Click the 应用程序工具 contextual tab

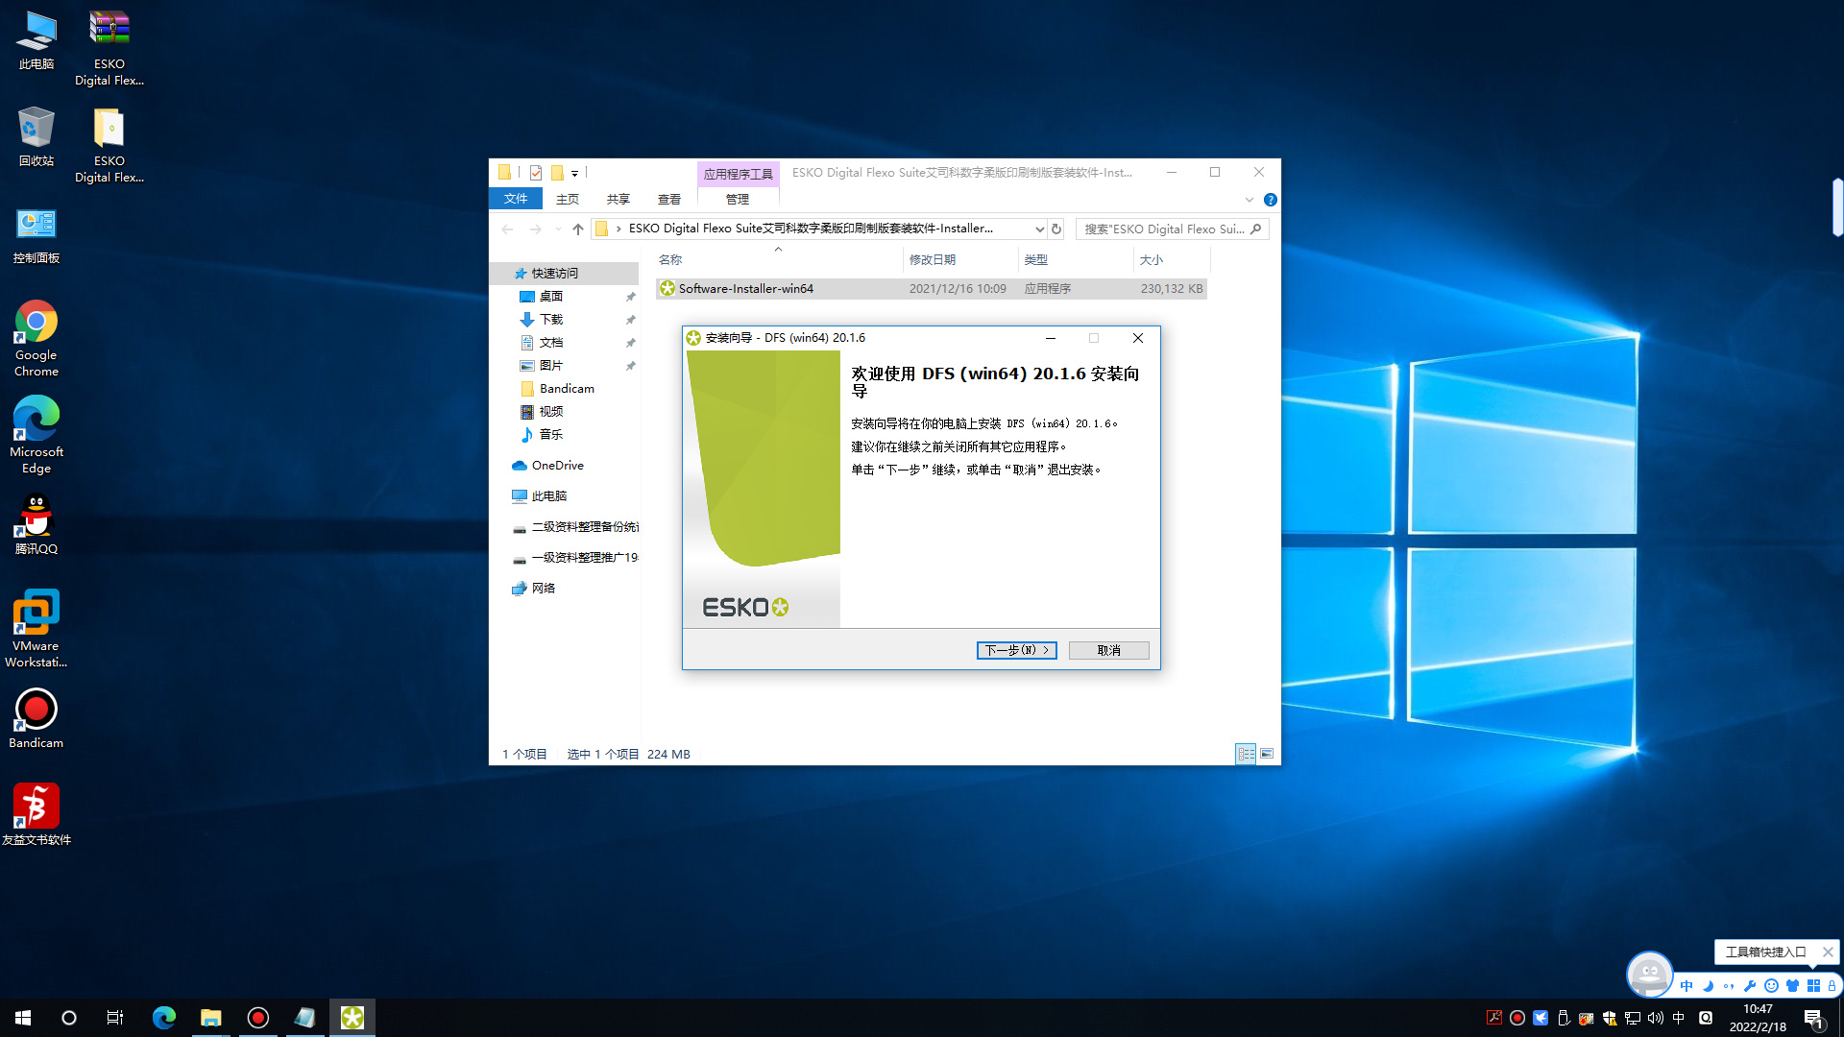[738, 174]
